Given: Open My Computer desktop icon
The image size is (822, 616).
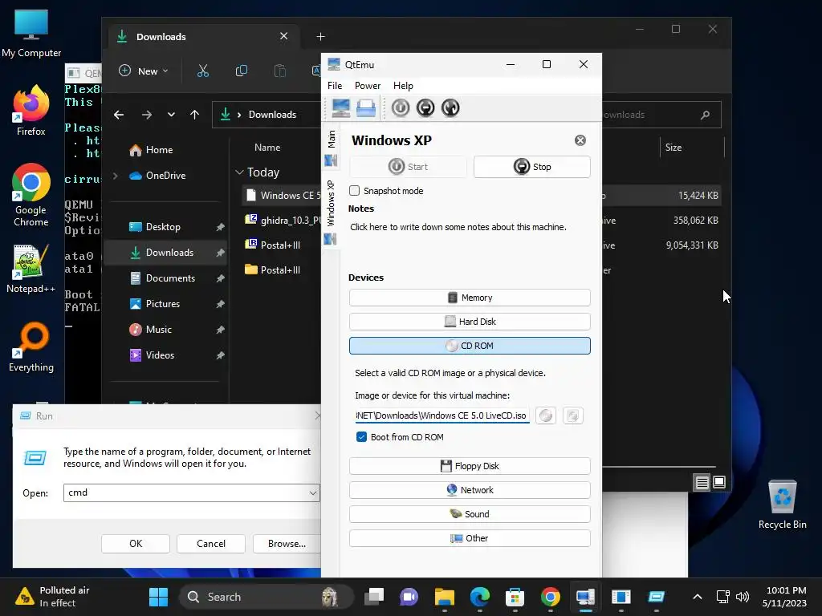Looking at the screenshot, I should point(31,34).
